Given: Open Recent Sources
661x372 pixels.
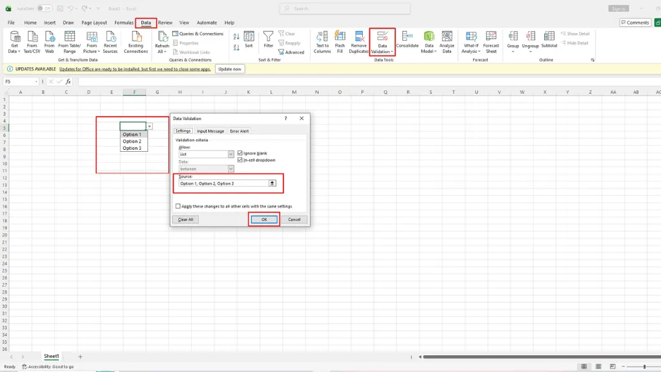Looking at the screenshot, I should point(110,42).
